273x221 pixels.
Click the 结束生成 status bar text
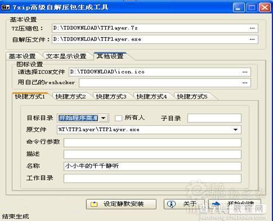15,217
